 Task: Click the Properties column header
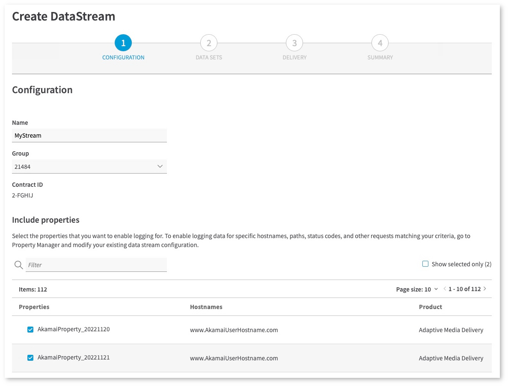[x=34, y=307]
